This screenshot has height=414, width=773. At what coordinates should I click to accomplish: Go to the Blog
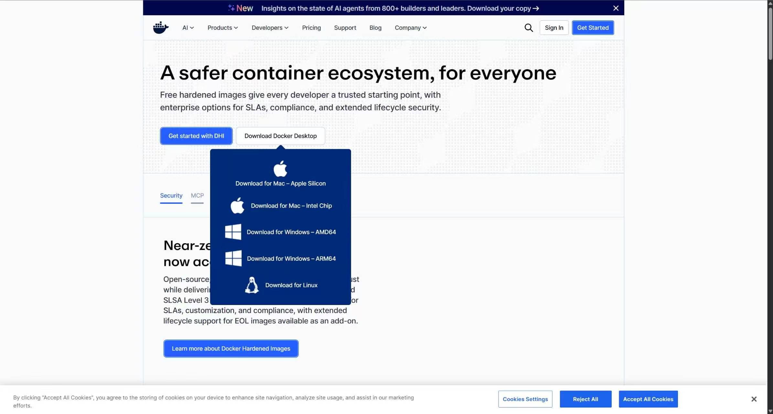click(375, 28)
